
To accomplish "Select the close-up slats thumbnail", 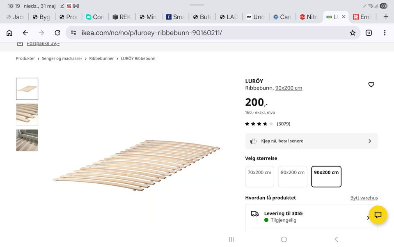I will coord(27,114).
